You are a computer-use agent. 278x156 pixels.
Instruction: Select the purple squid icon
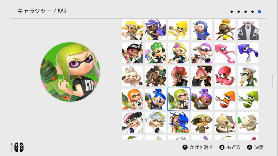tap(248, 53)
